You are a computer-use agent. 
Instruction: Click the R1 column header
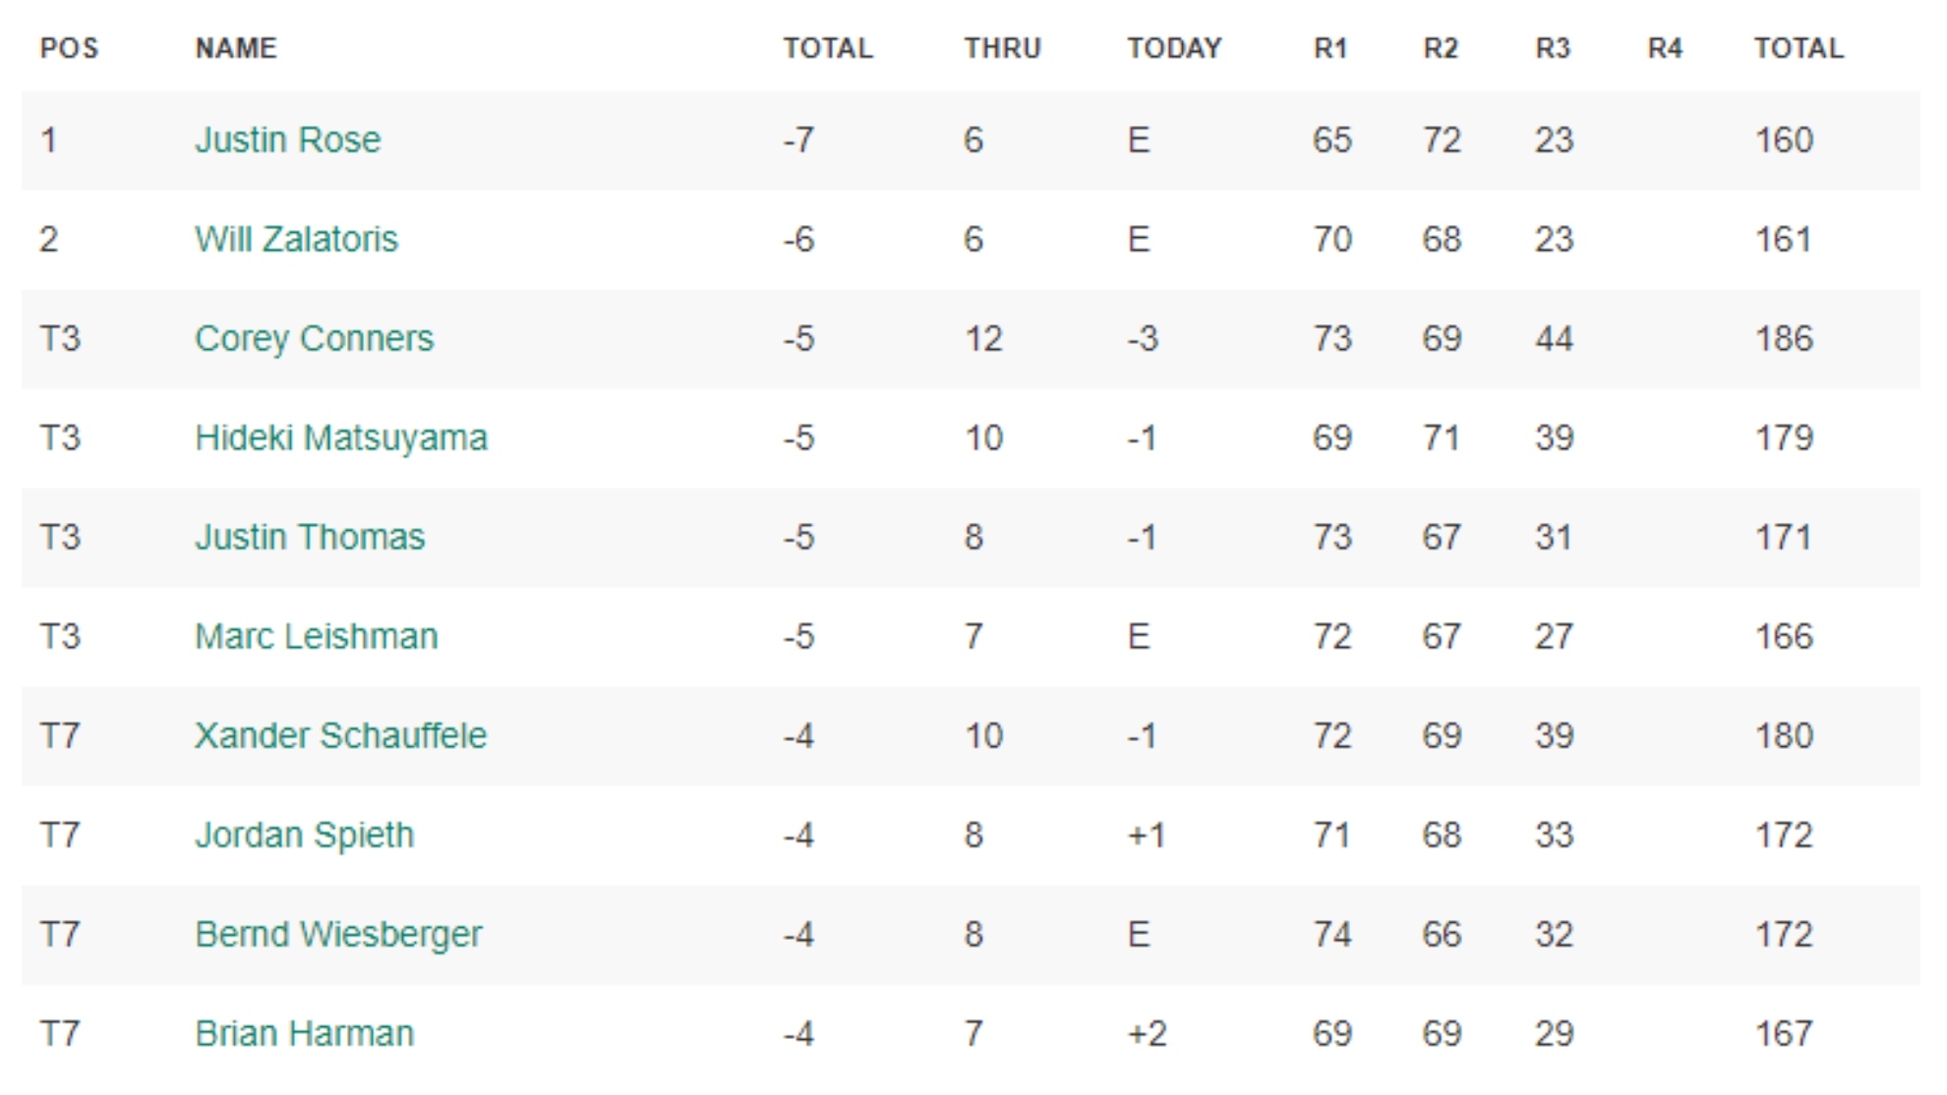point(1330,48)
